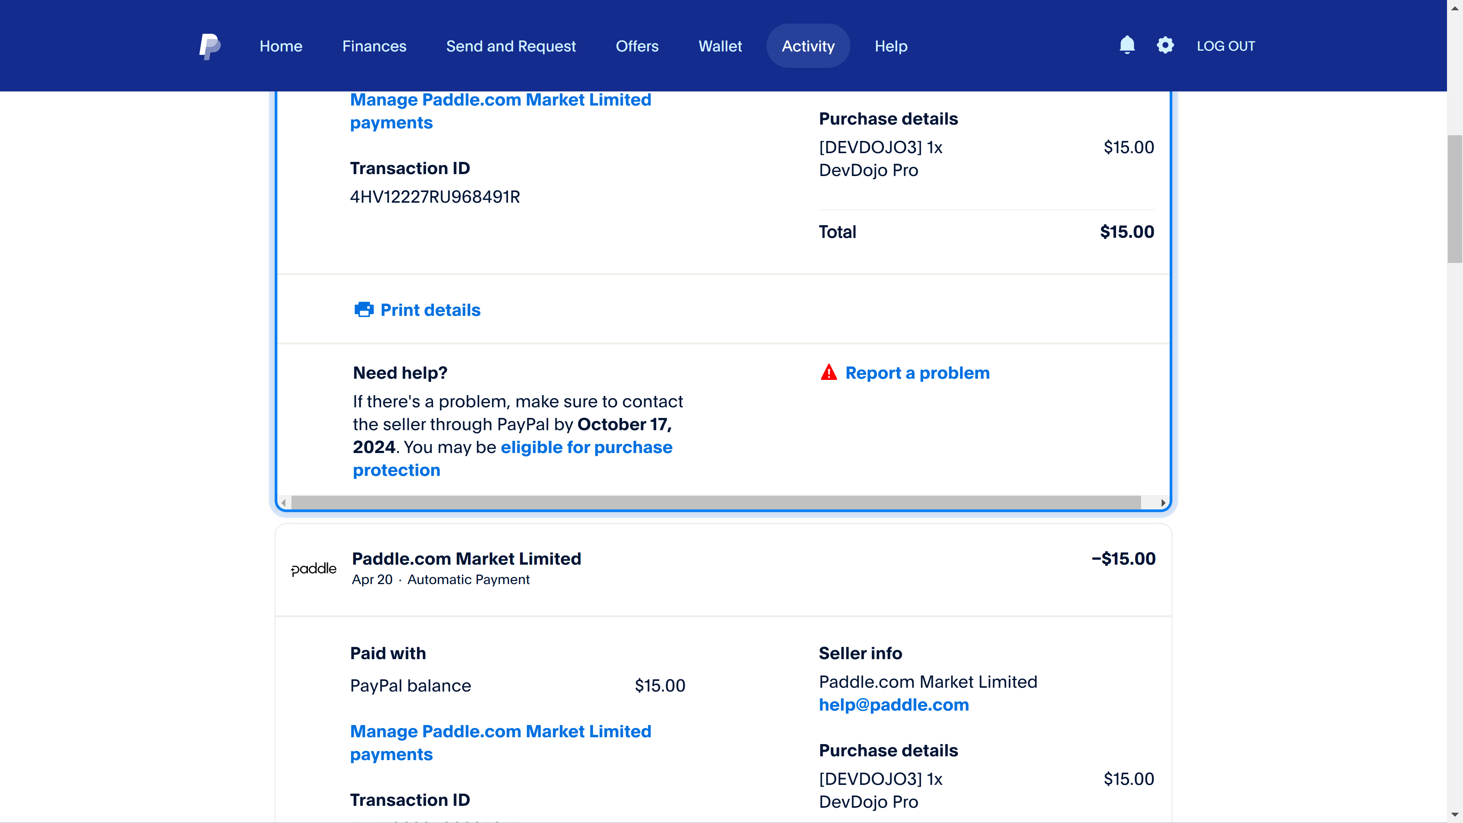Click the Seller info heading

860,653
